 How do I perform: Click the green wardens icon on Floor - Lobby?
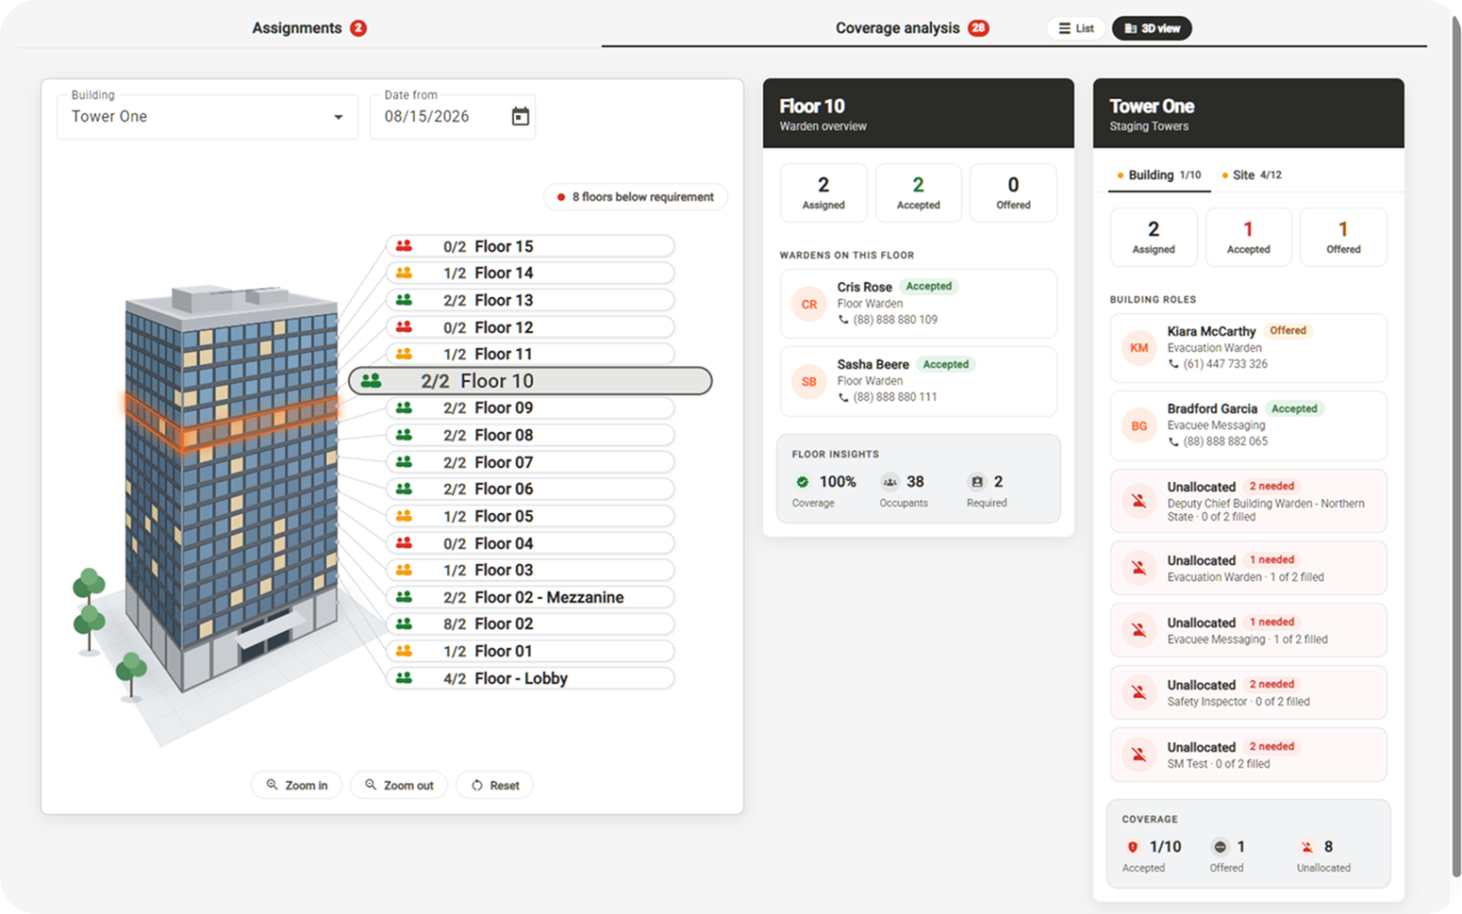(x=404, y=678)
